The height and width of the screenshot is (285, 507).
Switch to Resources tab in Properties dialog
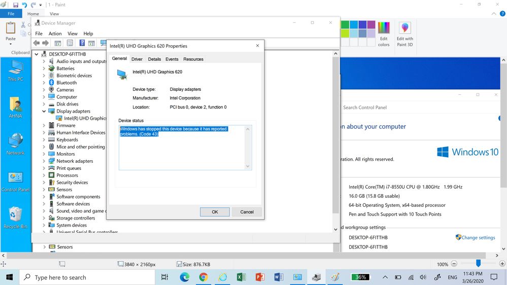point(193,59)
